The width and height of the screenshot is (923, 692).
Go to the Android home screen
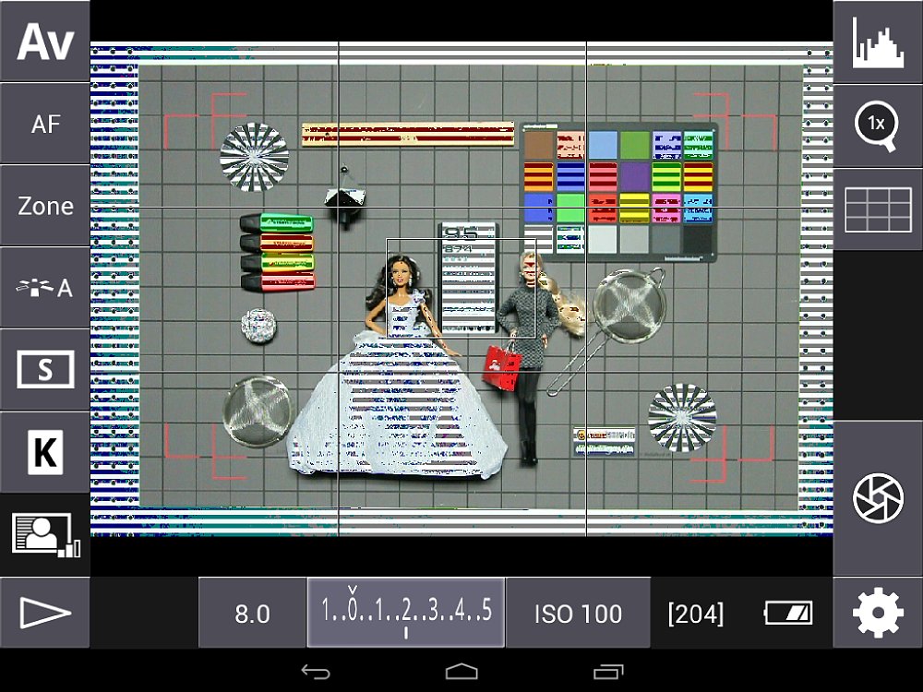461,672
